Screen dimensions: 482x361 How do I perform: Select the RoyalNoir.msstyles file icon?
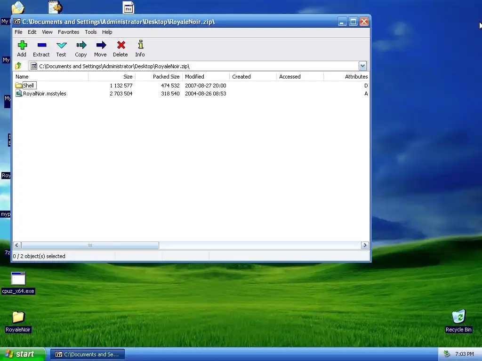tap(19, 94)
